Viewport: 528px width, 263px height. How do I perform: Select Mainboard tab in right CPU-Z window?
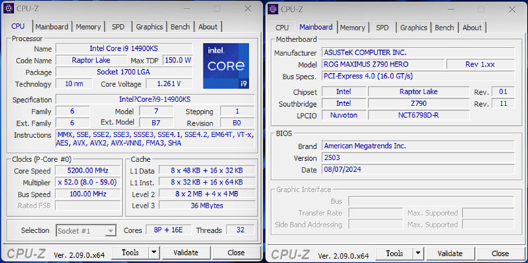point(316,26)
